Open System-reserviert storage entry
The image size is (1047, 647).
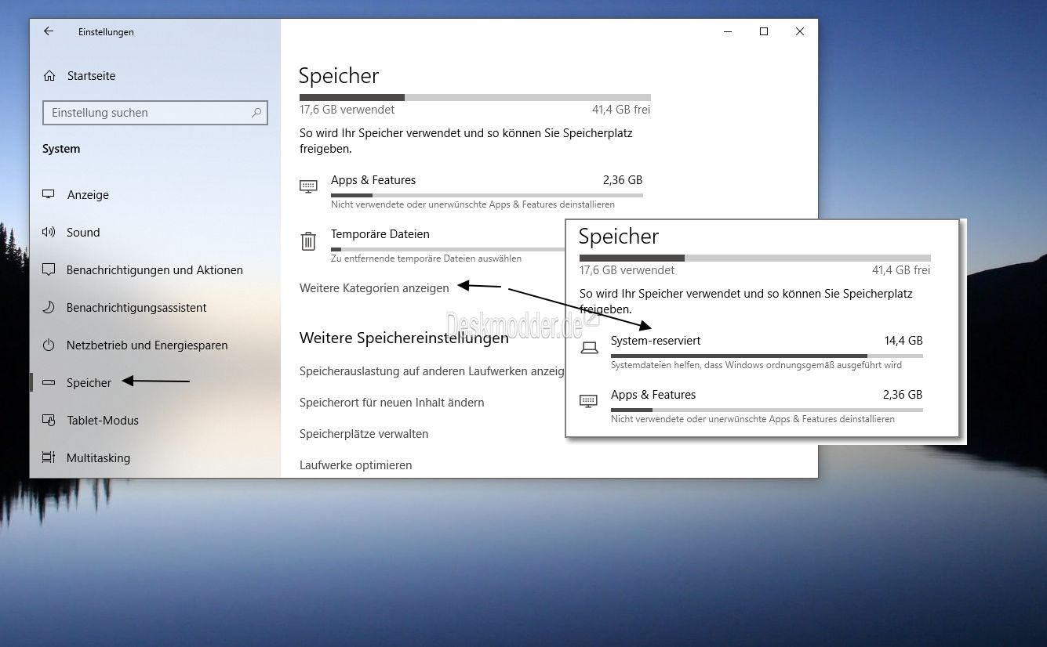pyautogui.click(x=656, y=341)
